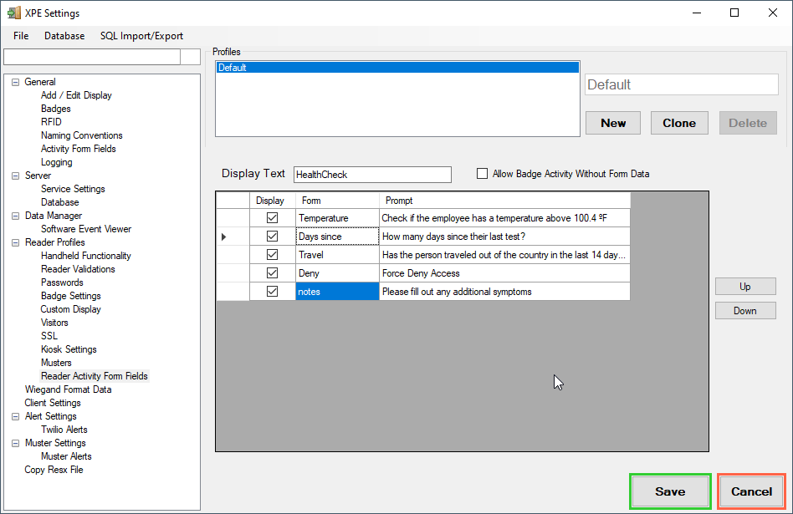Click the Form column header

click(337, 201)
